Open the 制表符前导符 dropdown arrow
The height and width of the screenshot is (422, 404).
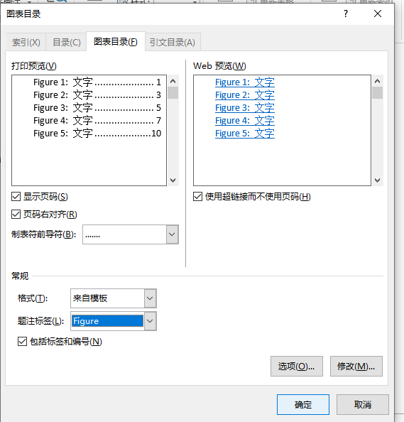click(172, 234)
